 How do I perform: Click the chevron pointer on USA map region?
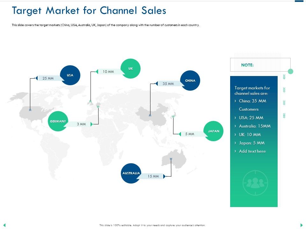(x=30, y=110)
